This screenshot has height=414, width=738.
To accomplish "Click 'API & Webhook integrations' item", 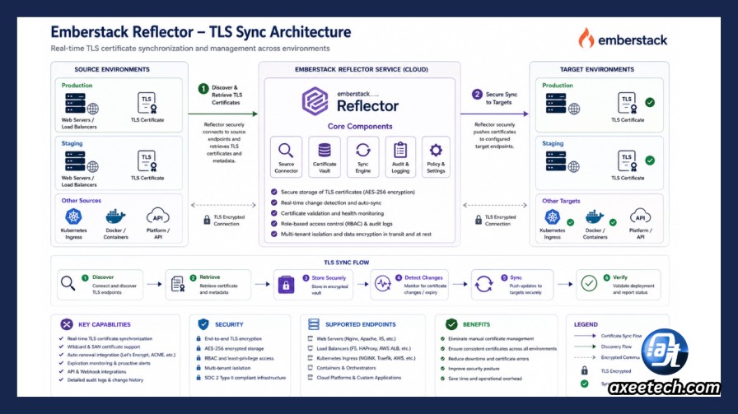I will 96,372.
